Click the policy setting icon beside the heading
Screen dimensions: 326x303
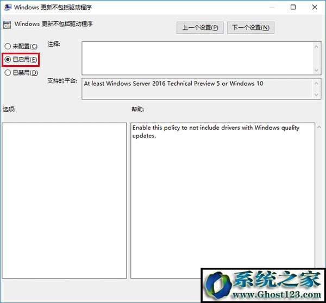pyautogui.click(x=7, y=25)
